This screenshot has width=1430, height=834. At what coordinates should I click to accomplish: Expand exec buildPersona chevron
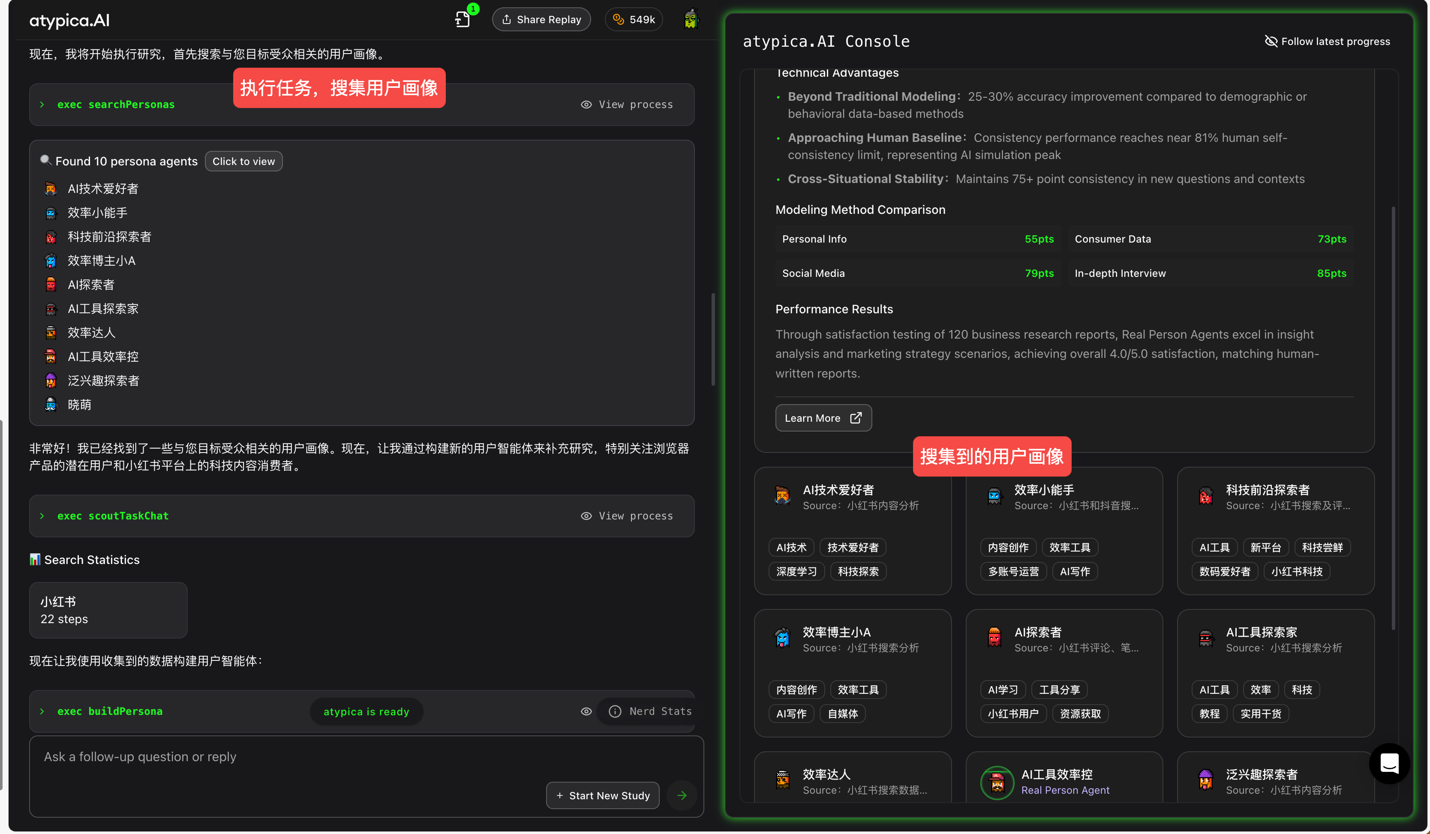pos(42,711)
